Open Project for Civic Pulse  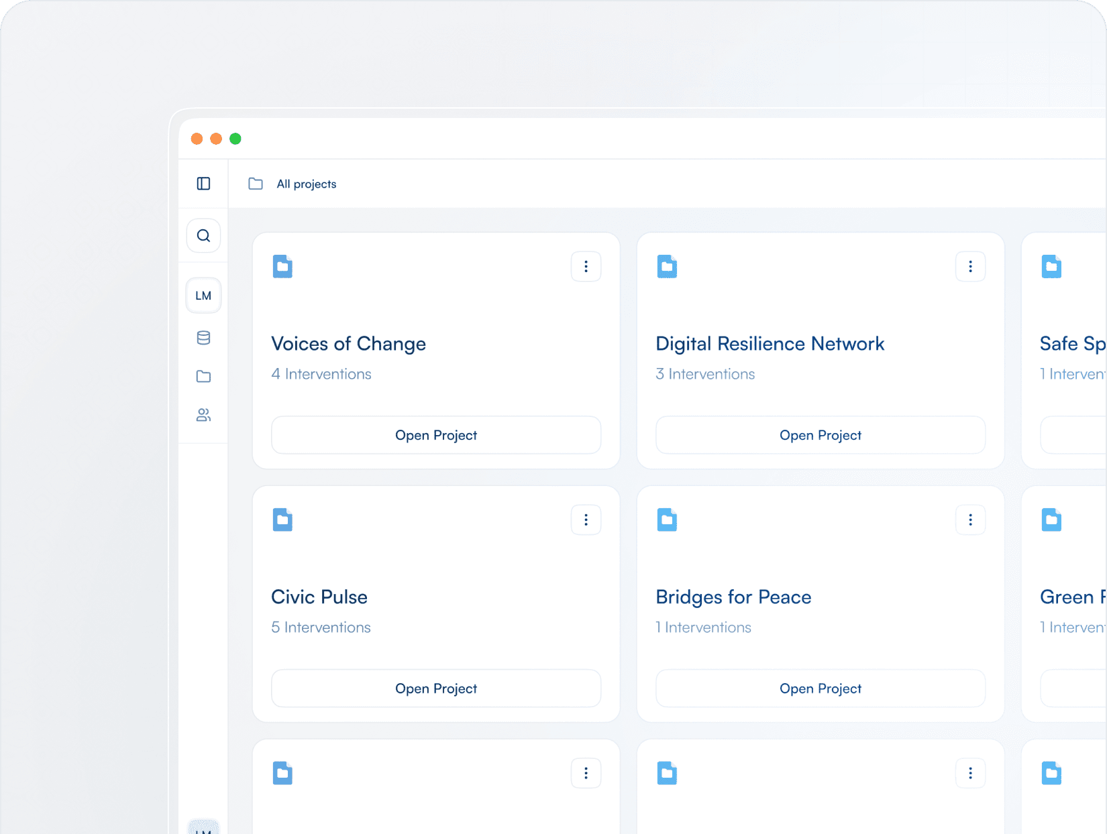tap(436, 689)
